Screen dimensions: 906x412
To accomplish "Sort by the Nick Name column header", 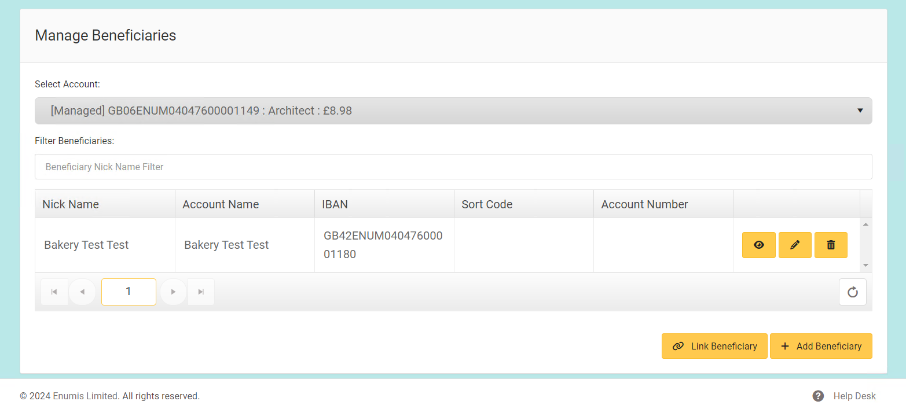I will 71,204.
